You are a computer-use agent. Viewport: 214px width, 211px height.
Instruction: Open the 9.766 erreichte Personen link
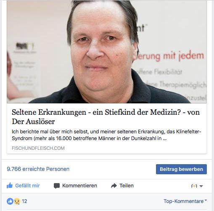(x=38, y=169)
